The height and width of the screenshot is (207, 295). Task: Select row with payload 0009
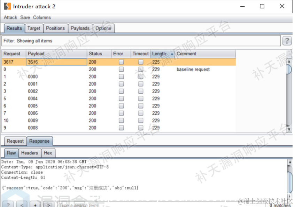click(118, 120)
